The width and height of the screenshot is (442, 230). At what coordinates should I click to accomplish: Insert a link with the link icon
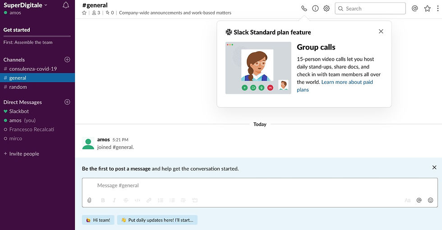point(149,200)
